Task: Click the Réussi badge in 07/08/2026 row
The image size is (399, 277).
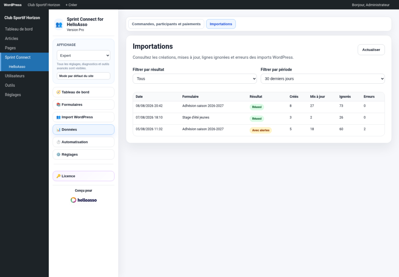Action: click(x=257, y=118)
